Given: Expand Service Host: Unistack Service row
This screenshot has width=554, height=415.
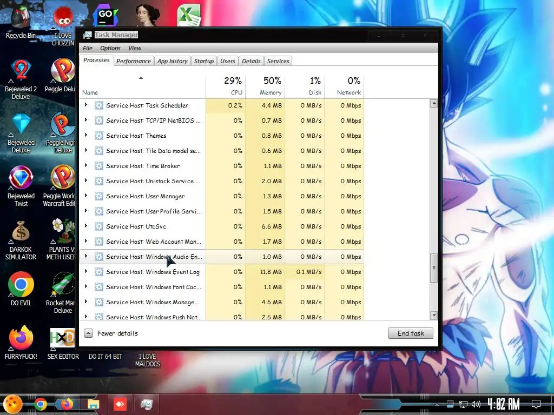Looking at the screenshot, I should [86, 180].
